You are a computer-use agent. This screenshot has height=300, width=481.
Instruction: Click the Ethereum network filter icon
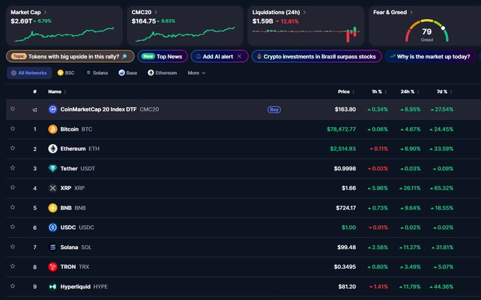click(151, 73)
